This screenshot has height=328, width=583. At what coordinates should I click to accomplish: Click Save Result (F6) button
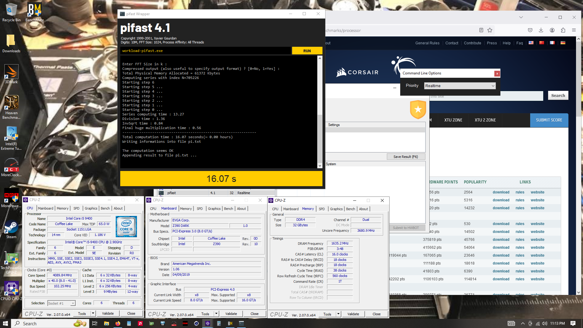click(x=406, y=157)
